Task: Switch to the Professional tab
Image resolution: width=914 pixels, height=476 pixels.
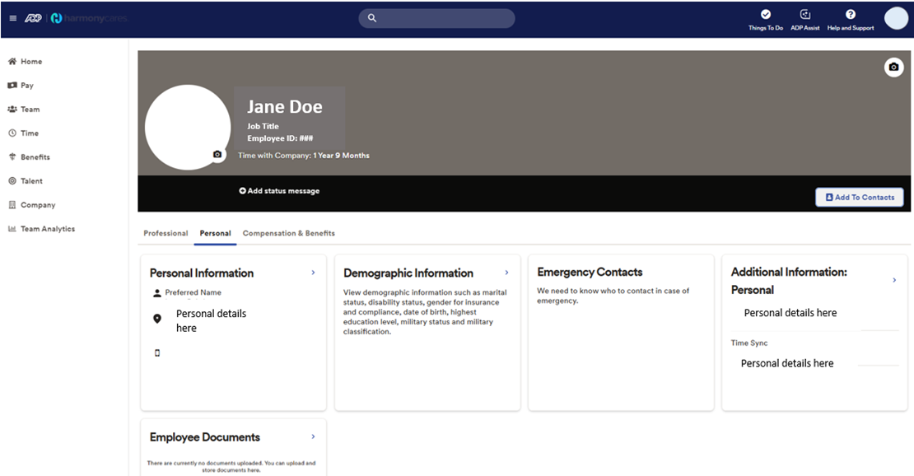Action: click(166, 233)
